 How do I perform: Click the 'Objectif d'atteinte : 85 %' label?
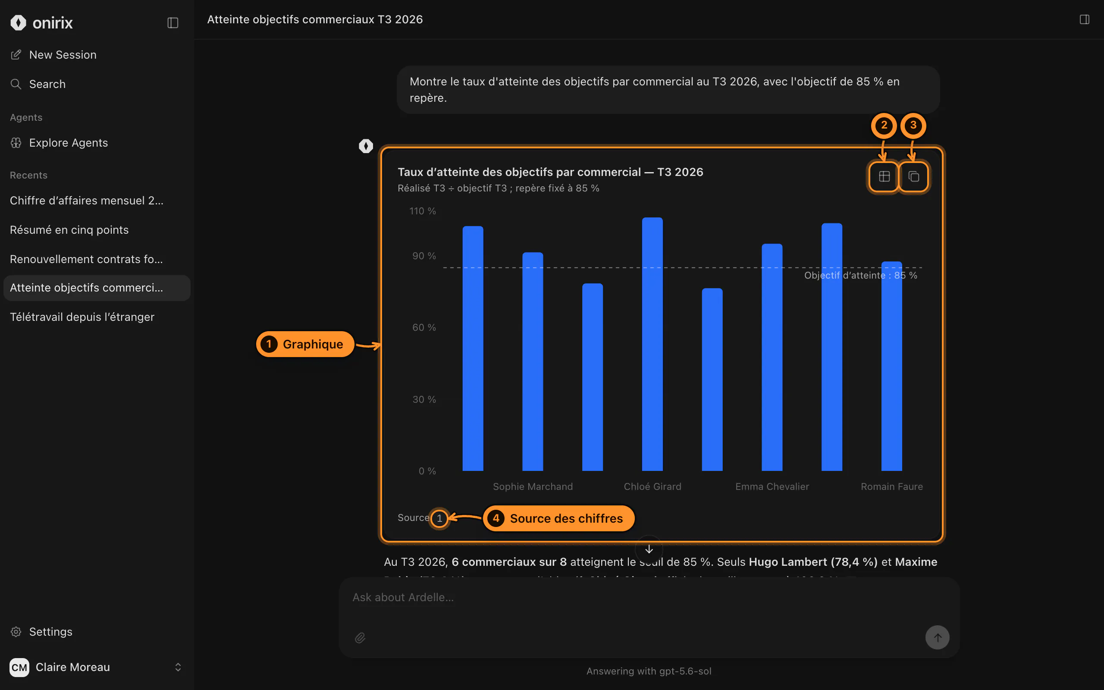click(x=860, y=275)
